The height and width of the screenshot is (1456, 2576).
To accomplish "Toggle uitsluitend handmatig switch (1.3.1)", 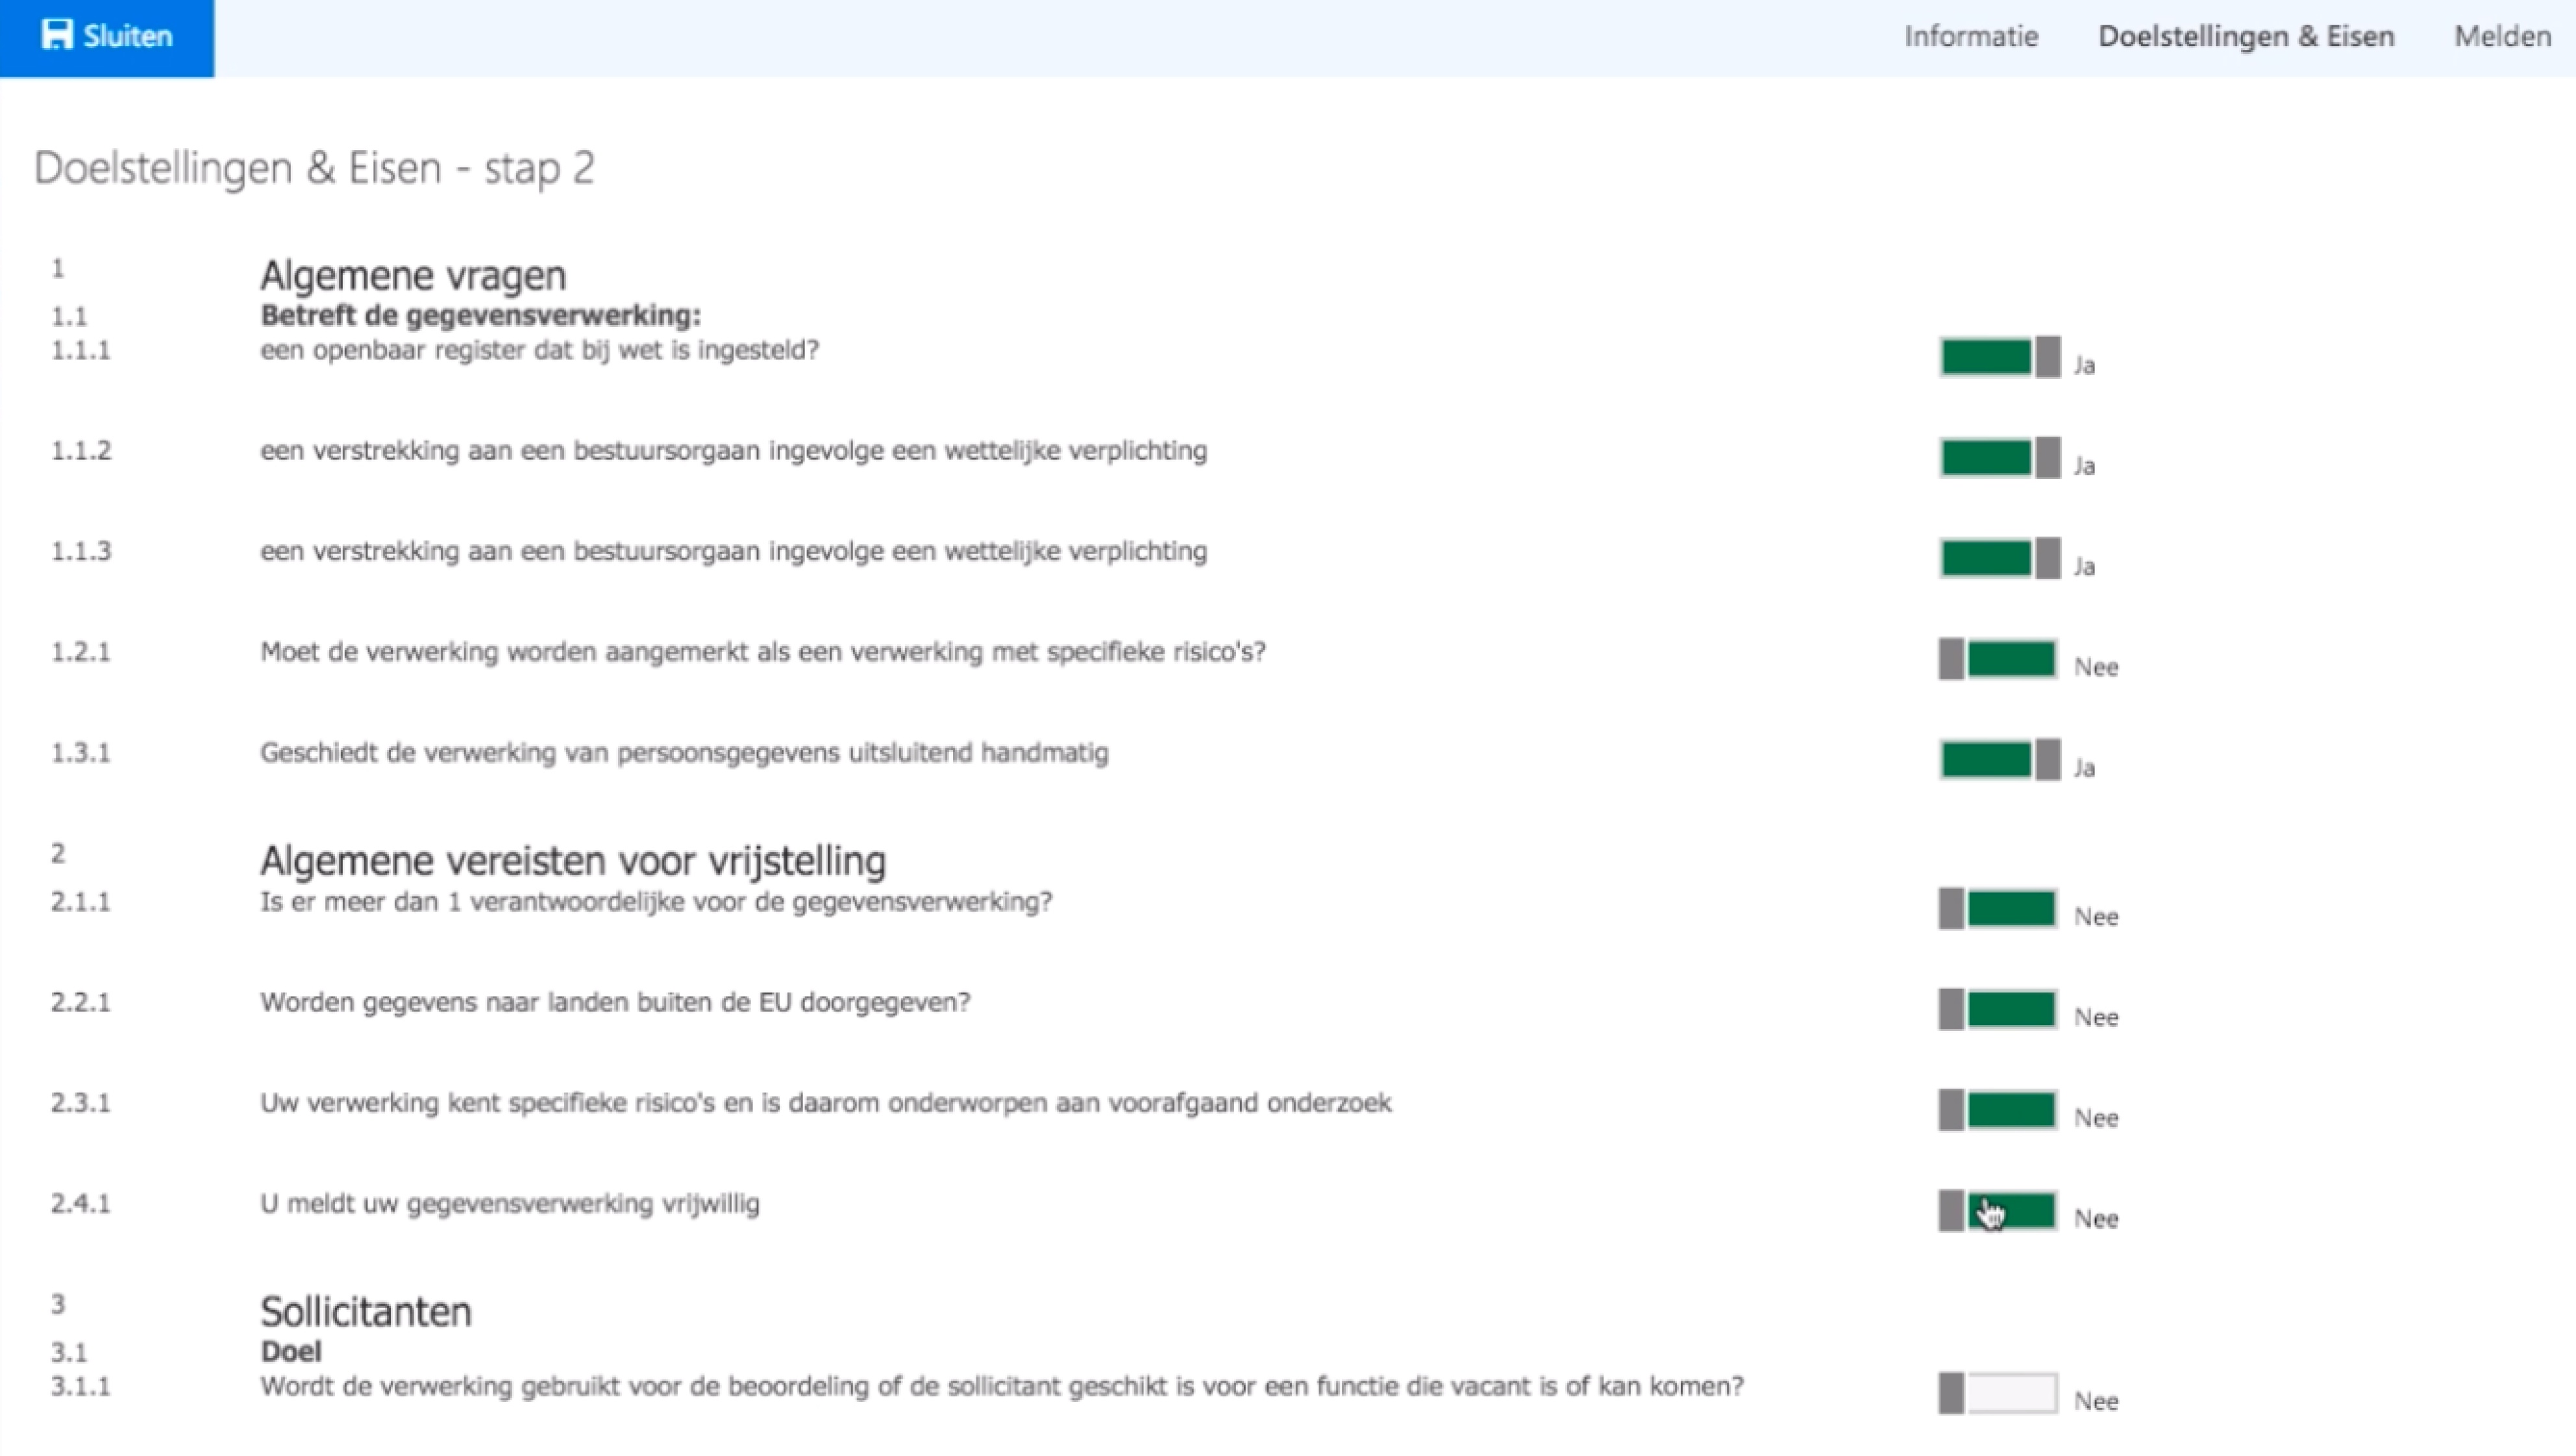I will [2000, 760].
